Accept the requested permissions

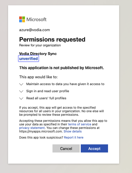point(94,148)
